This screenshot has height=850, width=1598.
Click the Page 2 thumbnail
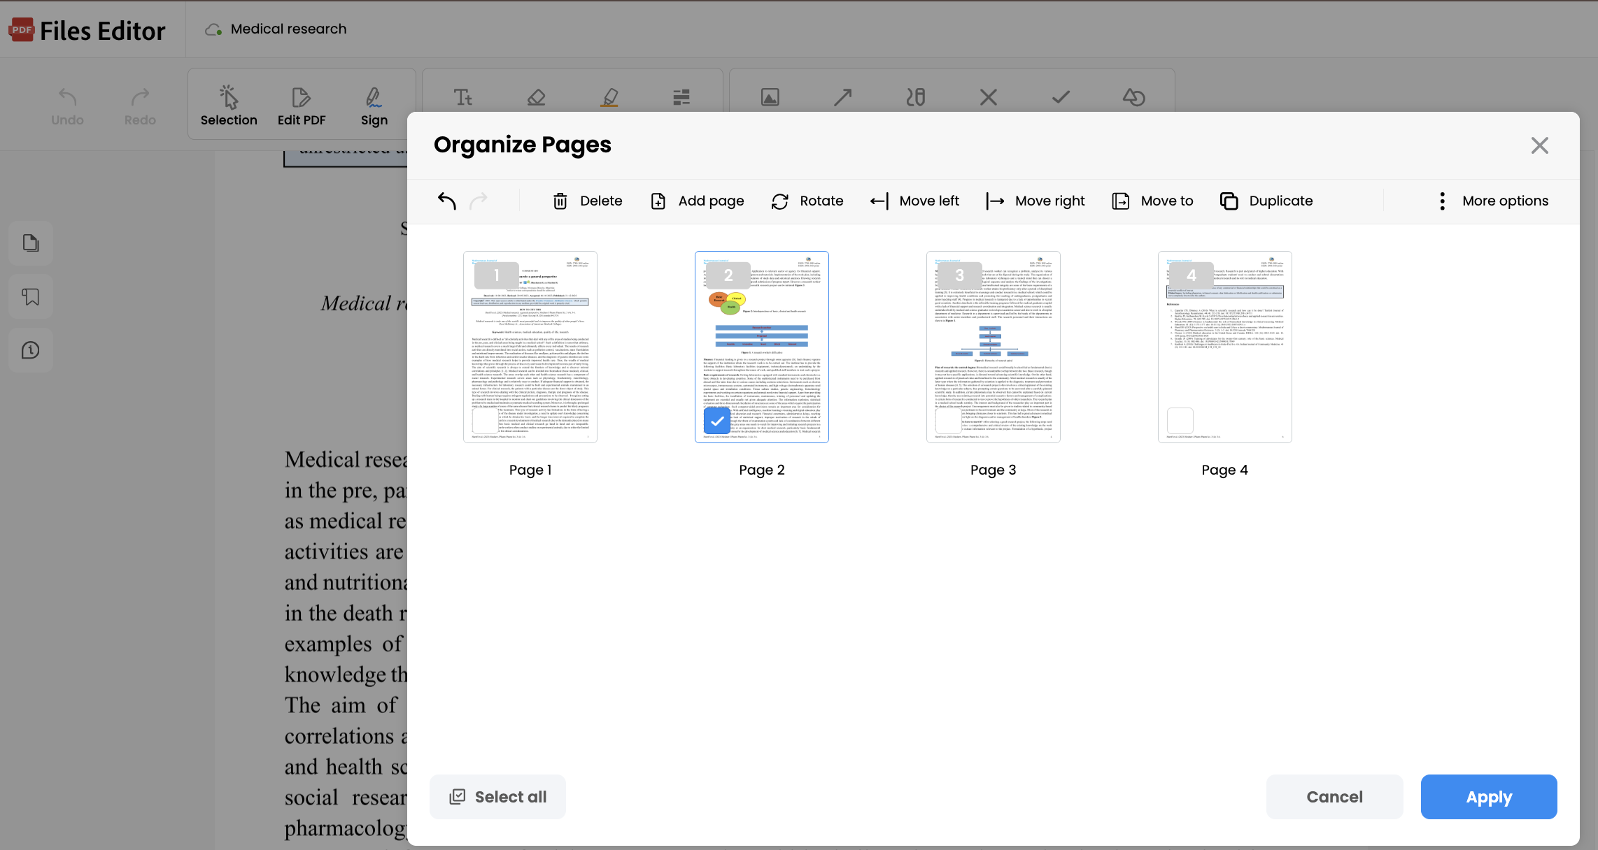tap(762, 347)
